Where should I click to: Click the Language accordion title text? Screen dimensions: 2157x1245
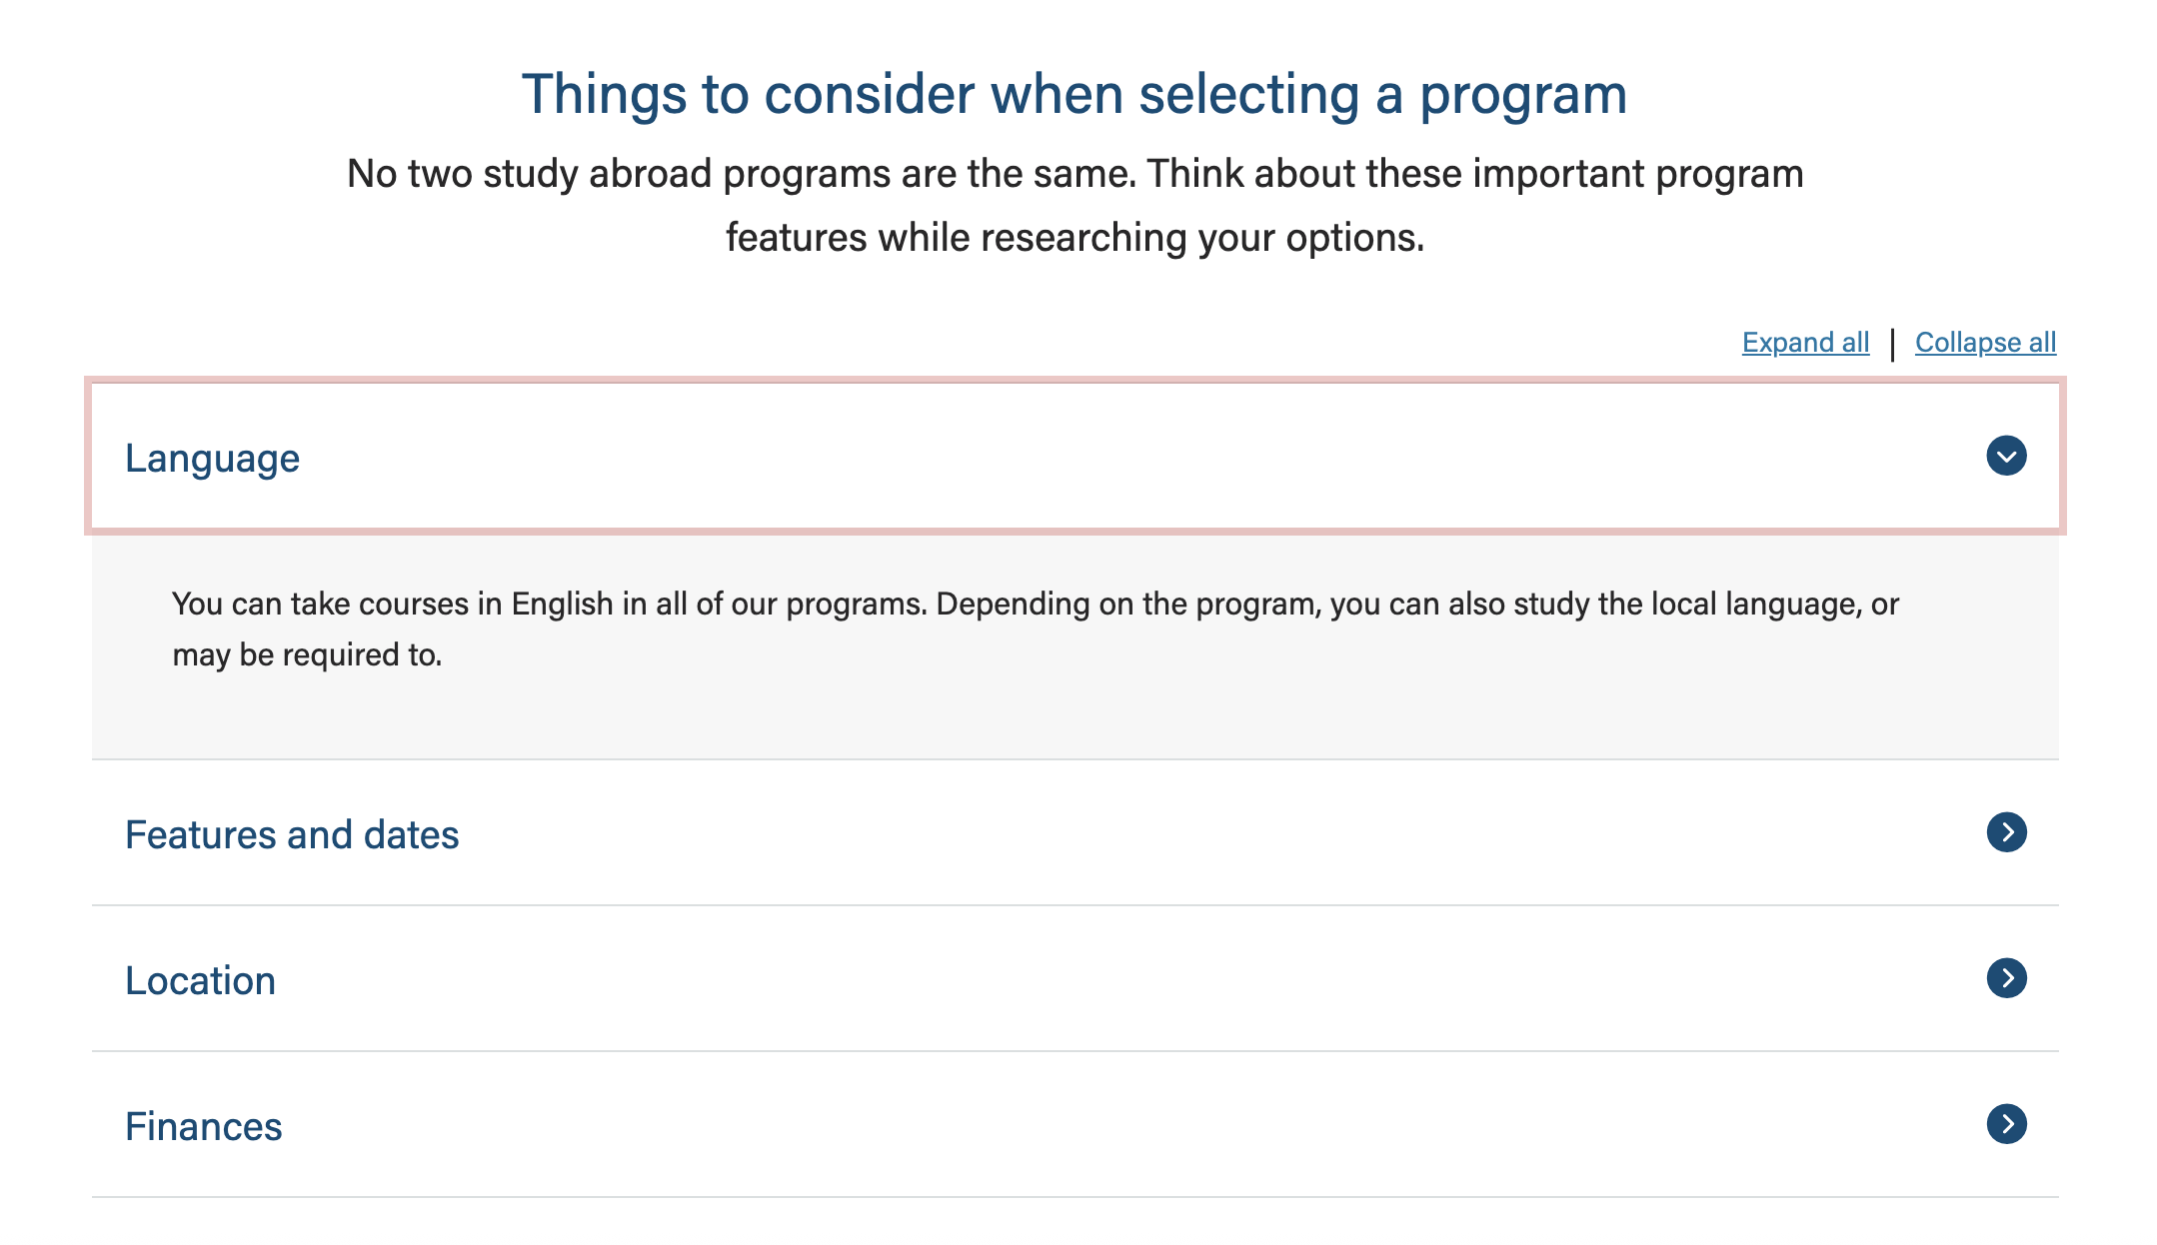click(x=212, y=458)
